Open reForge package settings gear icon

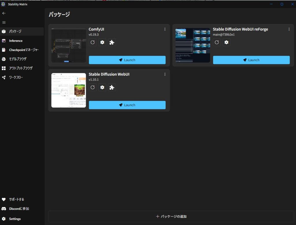coord(226,42)
